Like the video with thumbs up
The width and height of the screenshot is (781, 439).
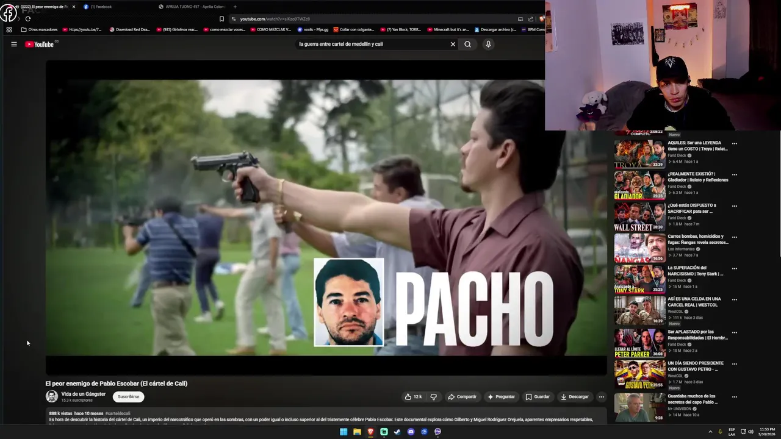(x=413, y=396)
